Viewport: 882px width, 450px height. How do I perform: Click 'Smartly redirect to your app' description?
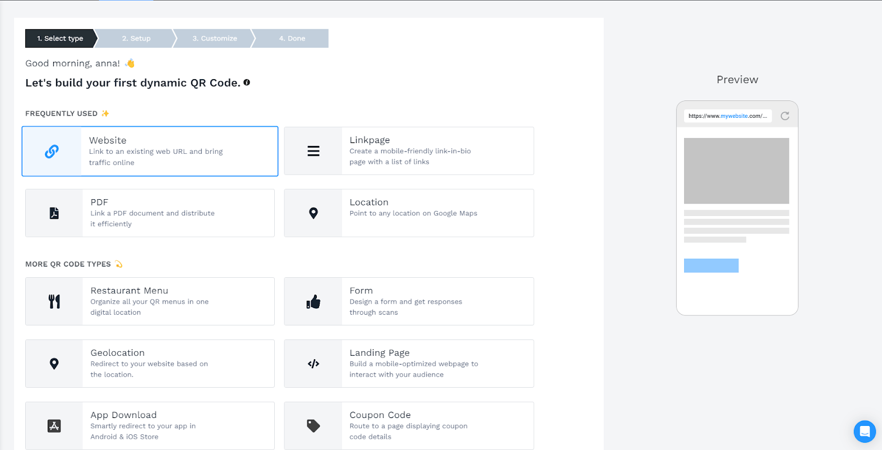point(143,431)
